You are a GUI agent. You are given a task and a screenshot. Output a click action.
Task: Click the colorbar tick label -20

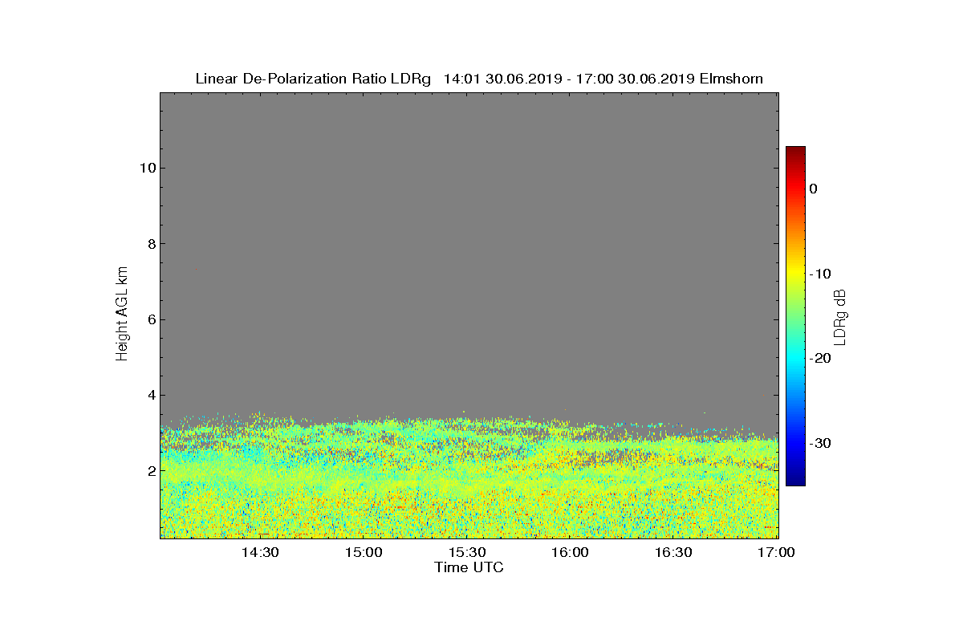(x=820, y=359)
